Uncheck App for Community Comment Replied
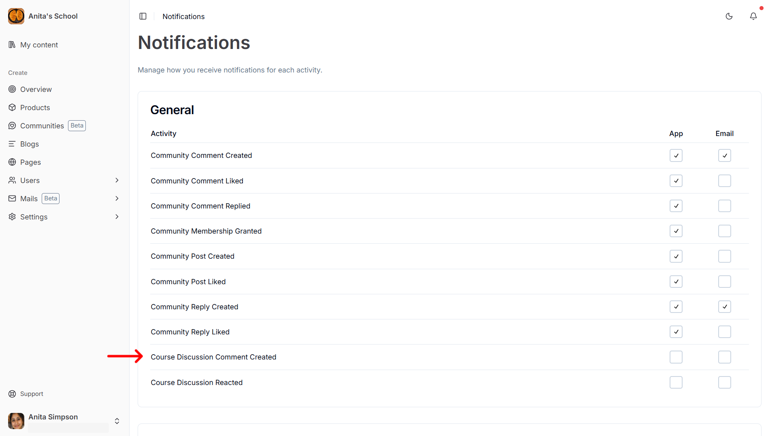 coord(676,206)
